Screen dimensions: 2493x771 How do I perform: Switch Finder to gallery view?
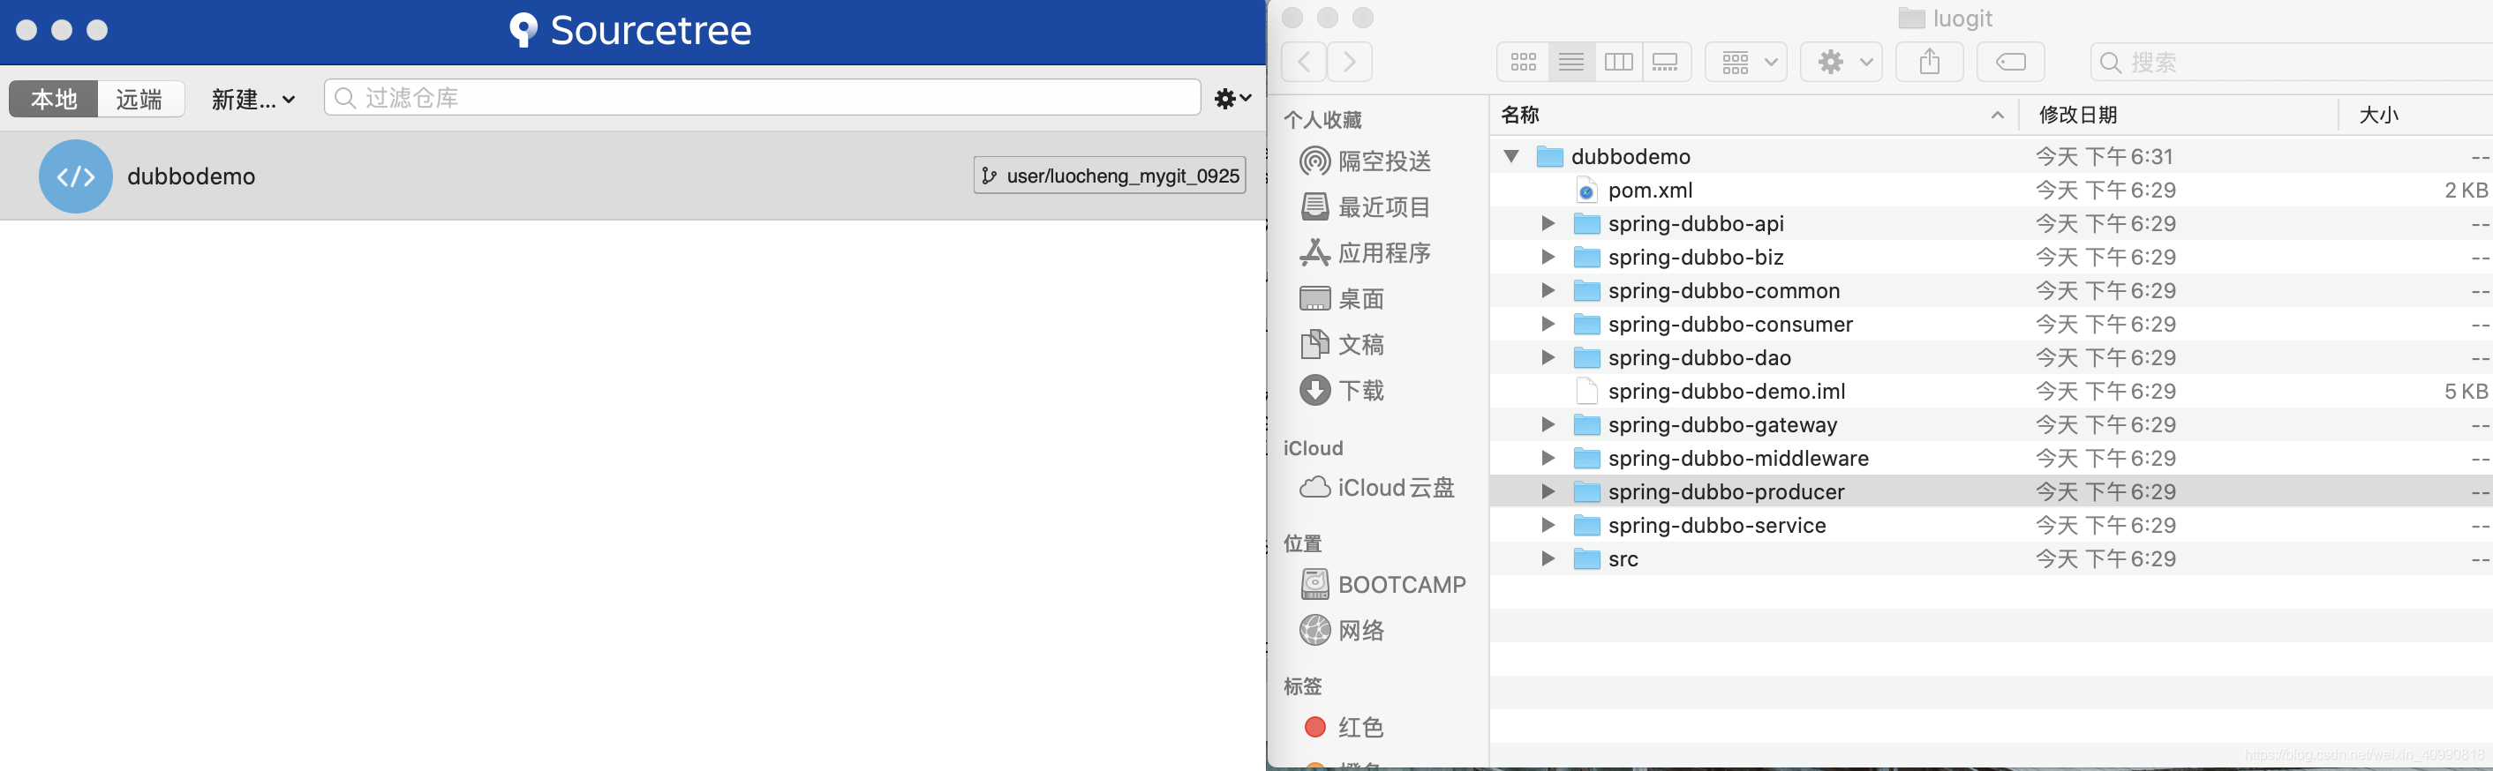click(1667, 62)
